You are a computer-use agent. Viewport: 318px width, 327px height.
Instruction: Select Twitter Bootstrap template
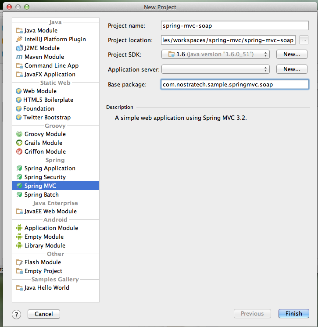coord(56,117)
